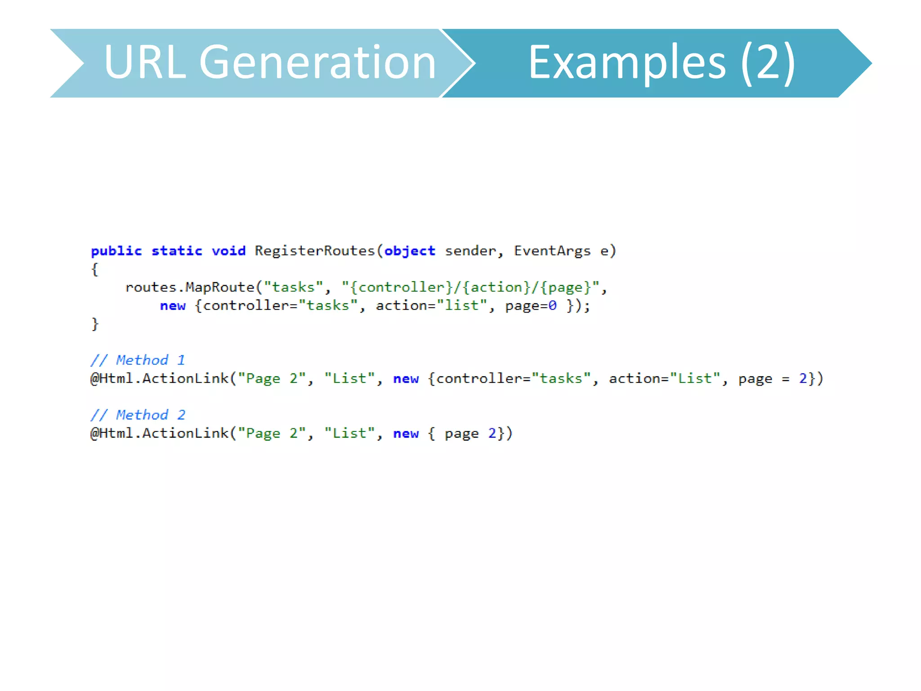The width and height of the screenshot is (921, 691).
Task: Click the 'RegisterRoutes' method name
Action: (x=315, y=251)
